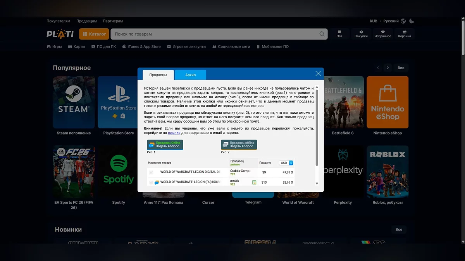Click the Cursor label under tile
This screenshot has height=261, width=465.
[208, 202]
